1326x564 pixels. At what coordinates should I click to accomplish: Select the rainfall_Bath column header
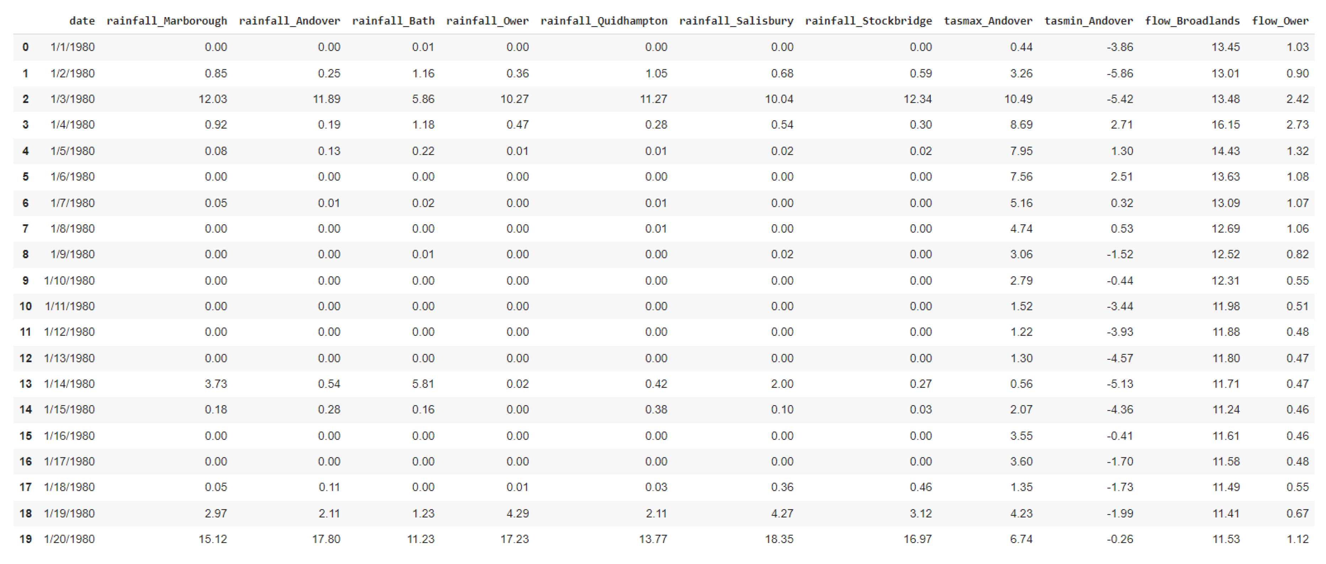[x=394, y=21]
